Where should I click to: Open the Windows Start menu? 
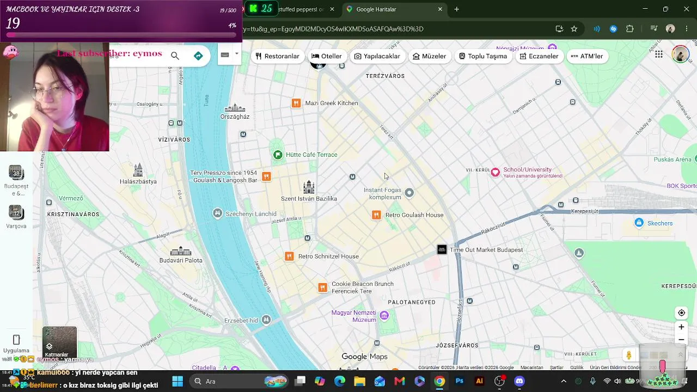tap(178, 381)
